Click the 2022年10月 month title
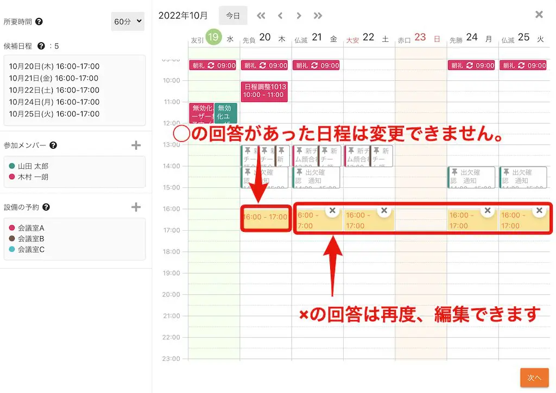Viewport: 556px width, 393px height. tap(183, 16)
